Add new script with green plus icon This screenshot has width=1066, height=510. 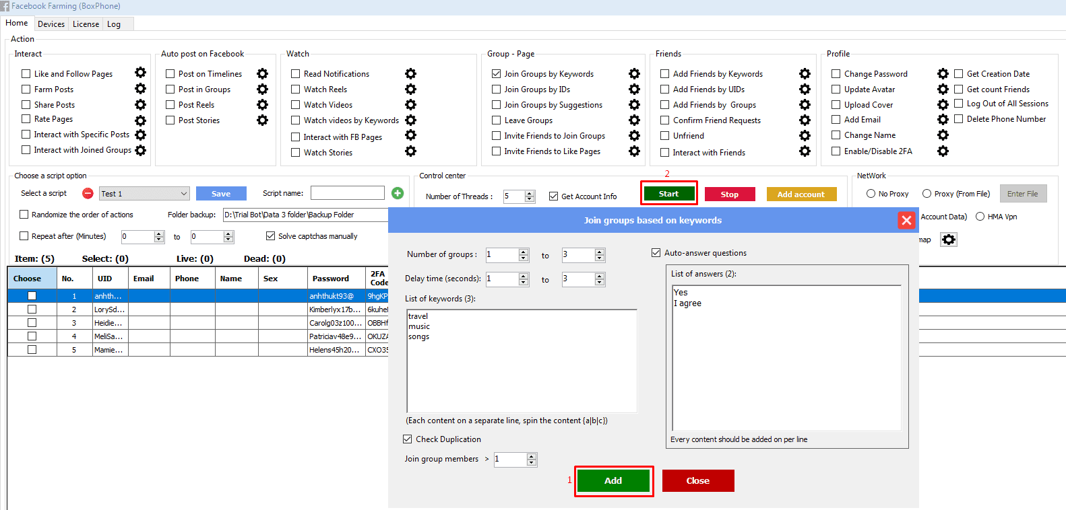398,193
